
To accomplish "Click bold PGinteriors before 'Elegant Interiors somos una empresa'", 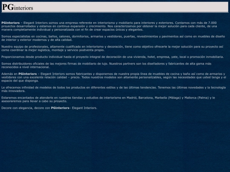I will (11, 23).
